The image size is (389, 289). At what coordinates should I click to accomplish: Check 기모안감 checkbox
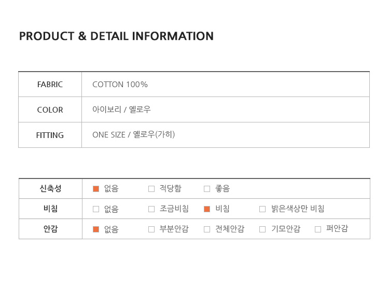[262, 229]
